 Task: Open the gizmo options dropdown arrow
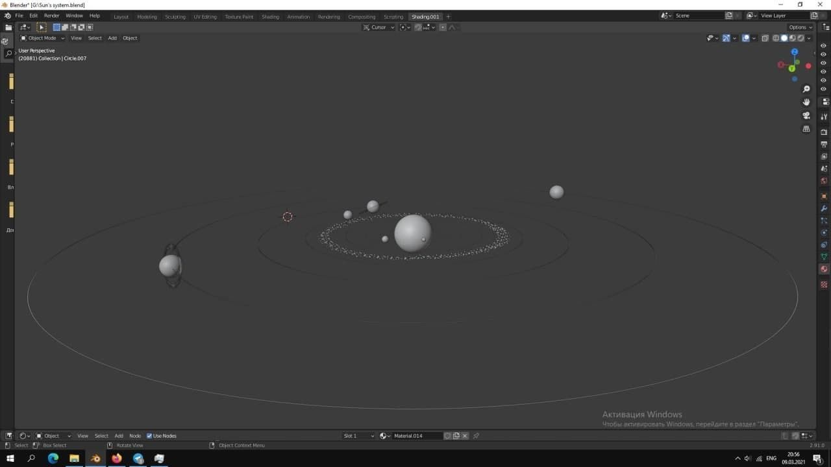[x=735, y=38]
